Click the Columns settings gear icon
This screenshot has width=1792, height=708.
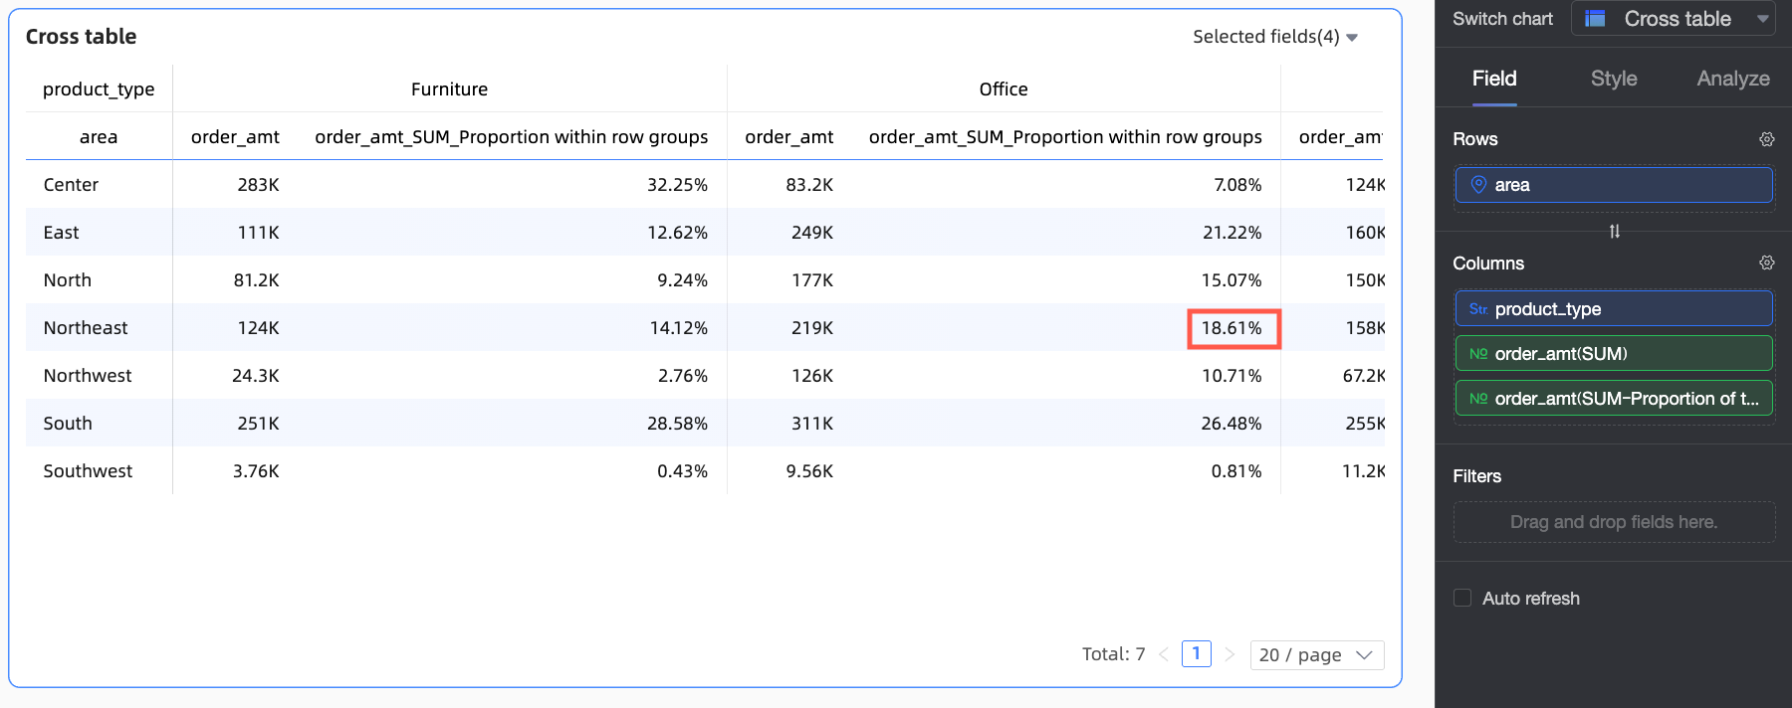tap(1767, 263)
